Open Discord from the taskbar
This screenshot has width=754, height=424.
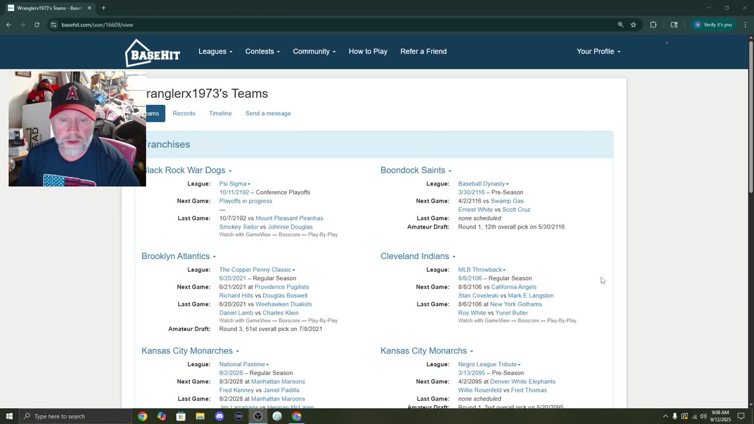point(220,416)
